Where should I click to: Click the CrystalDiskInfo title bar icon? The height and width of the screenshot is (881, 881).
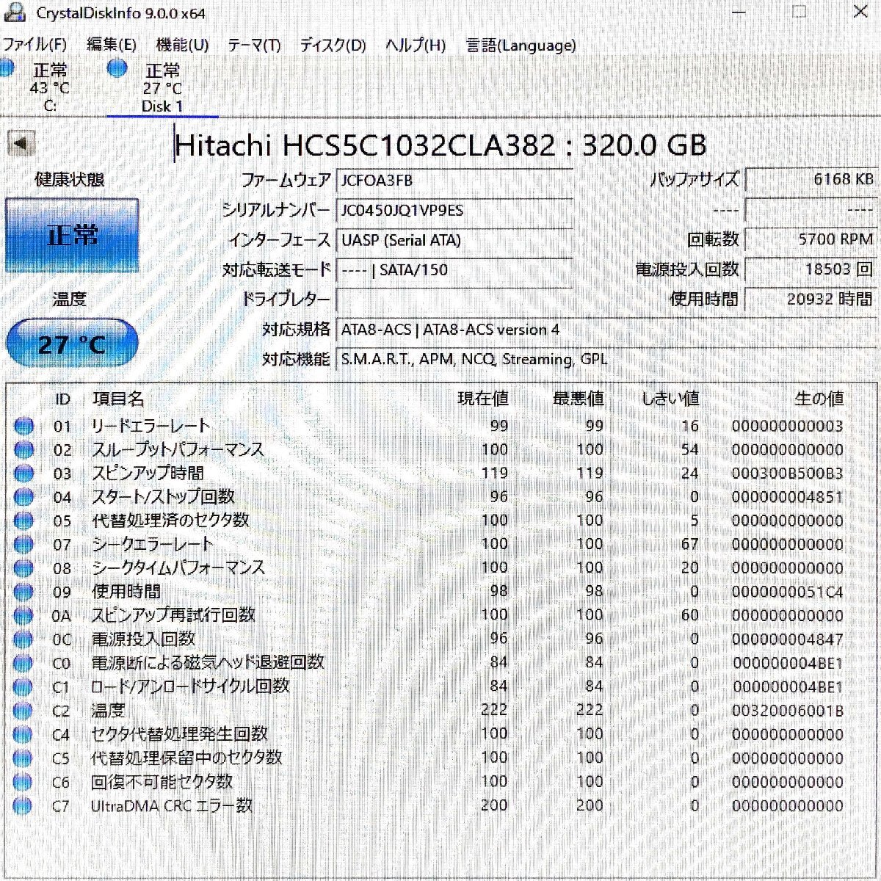click(16, 11)
